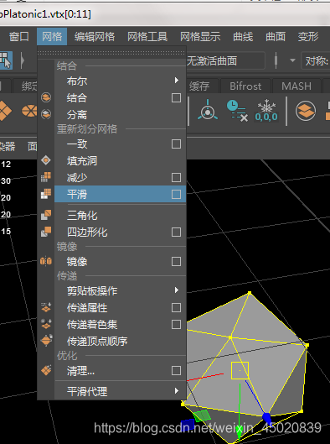Open 镜像 option box
Image resolution: width=330 pixels, height=444 pixels.
pos(176,261)
